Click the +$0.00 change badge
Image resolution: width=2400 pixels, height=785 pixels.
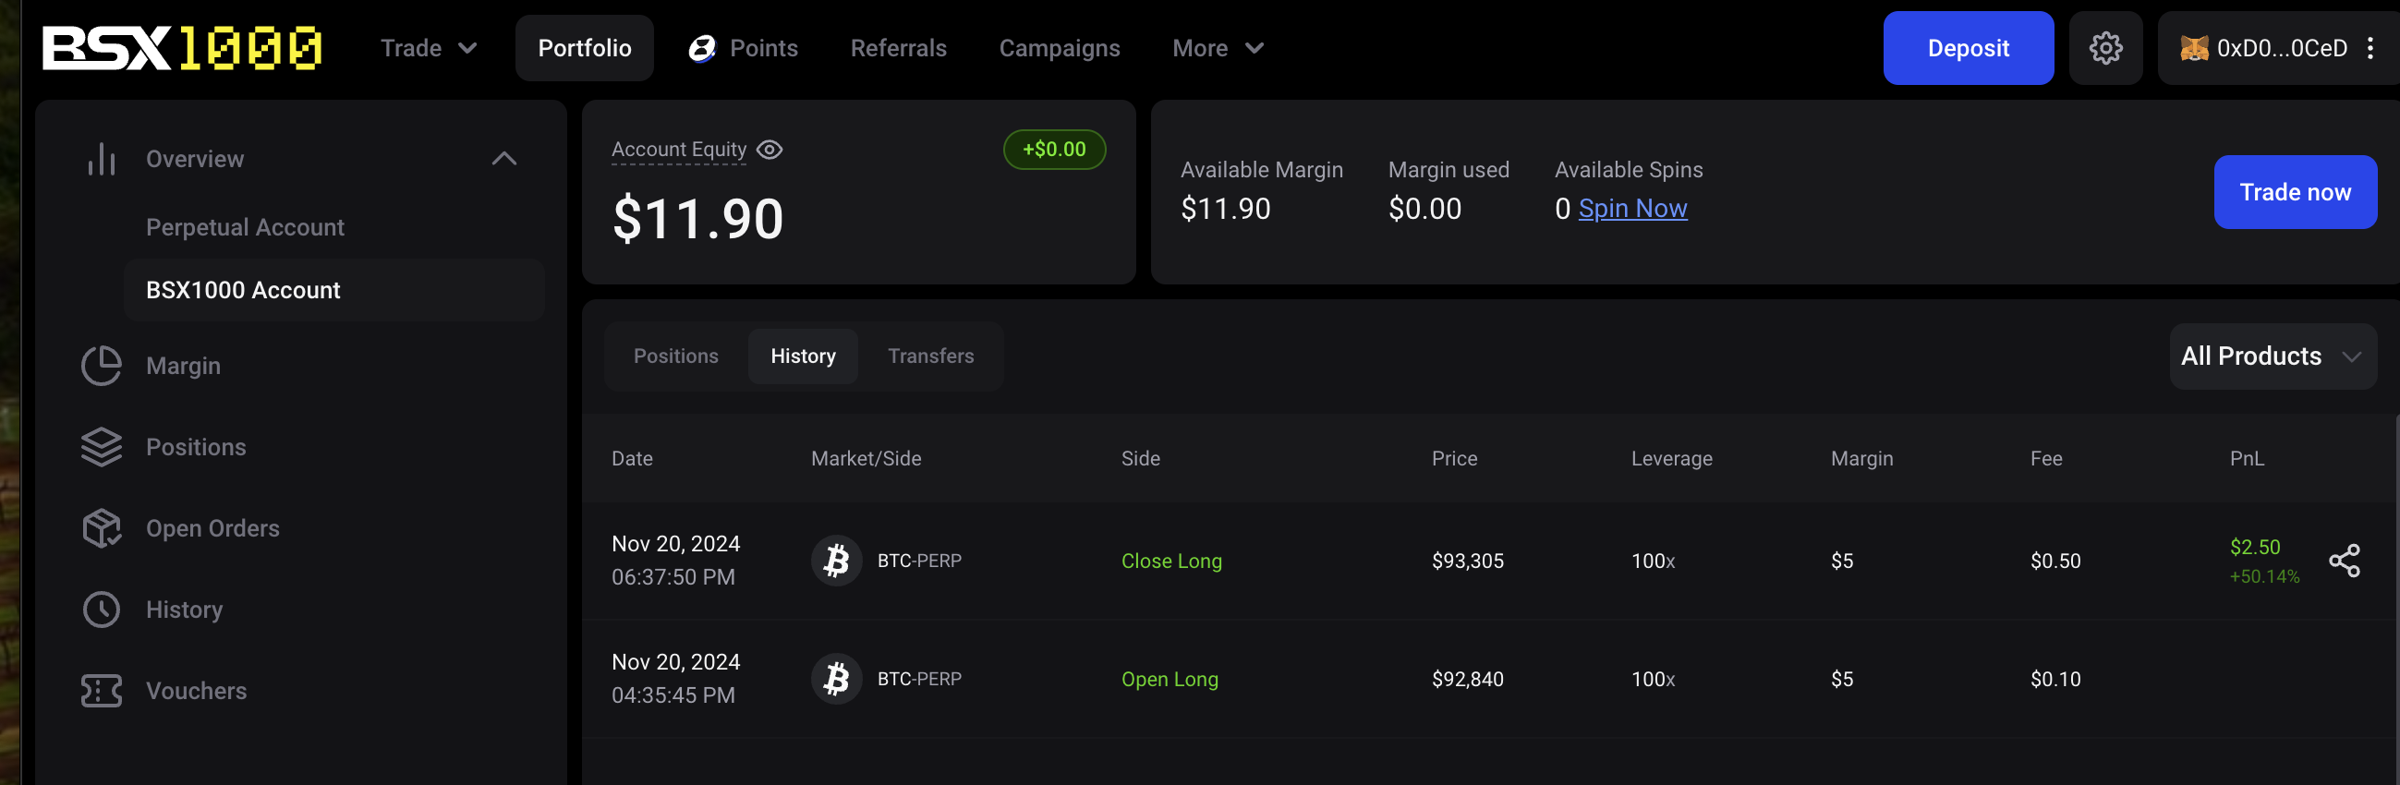pos(1054,149)
